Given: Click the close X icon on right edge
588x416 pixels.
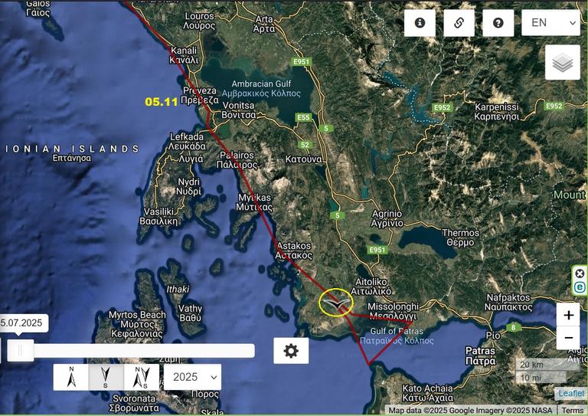Looking at the screenshot, I should point(580,274).
